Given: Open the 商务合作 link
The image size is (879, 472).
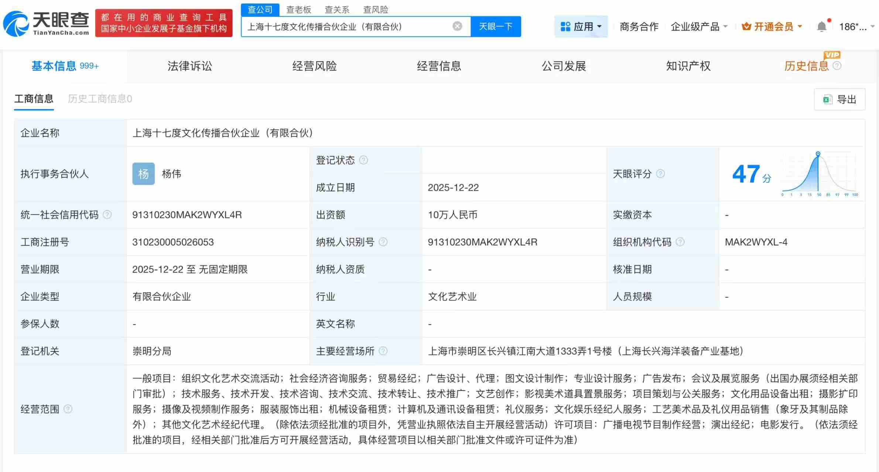Looking at the screenshot, I should (x=639, y=26).
